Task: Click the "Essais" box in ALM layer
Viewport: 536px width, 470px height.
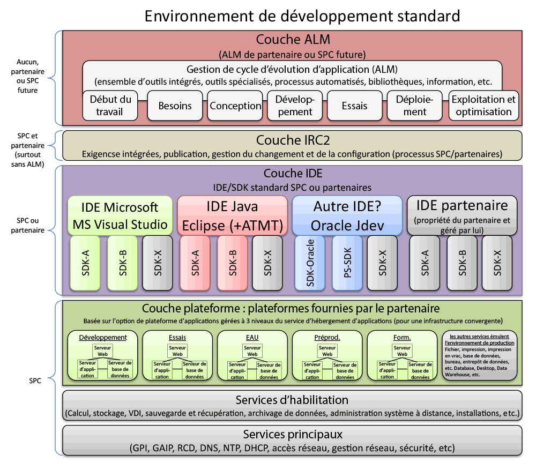Action: [354, 106]
